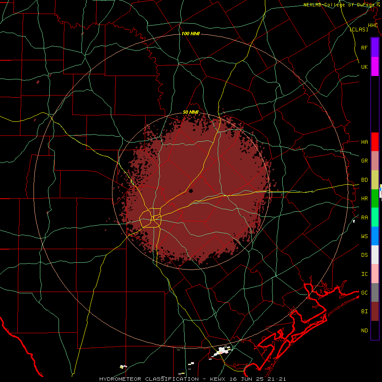Image resolution: width=382 pixels, height=382 pixels.
Task: Select the light pink IC legend swatch
Action: tap(375, 274)
